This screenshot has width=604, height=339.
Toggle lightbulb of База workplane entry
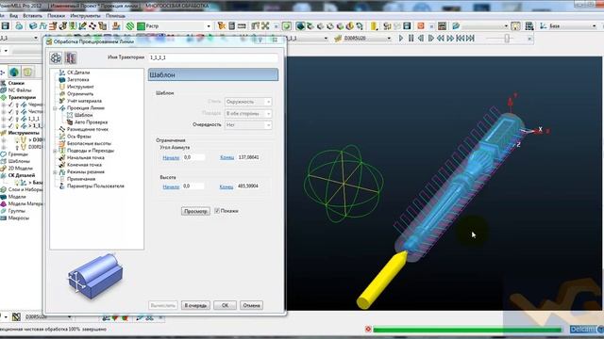click(17, 183)
